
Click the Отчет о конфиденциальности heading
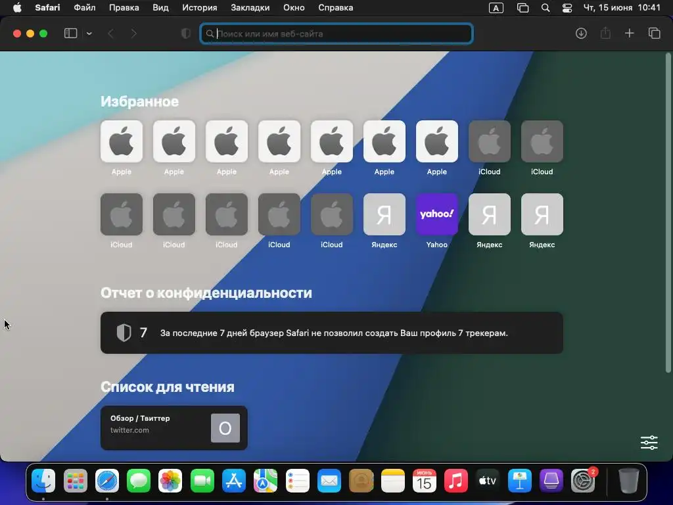pyautogui.click(x=206, y=293)
